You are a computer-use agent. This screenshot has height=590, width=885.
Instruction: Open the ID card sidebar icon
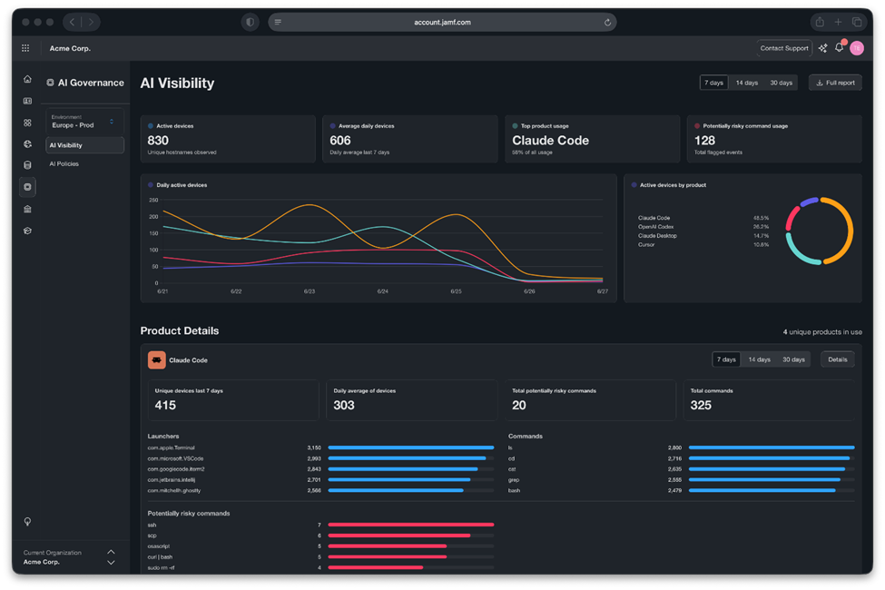click(27, 101)
